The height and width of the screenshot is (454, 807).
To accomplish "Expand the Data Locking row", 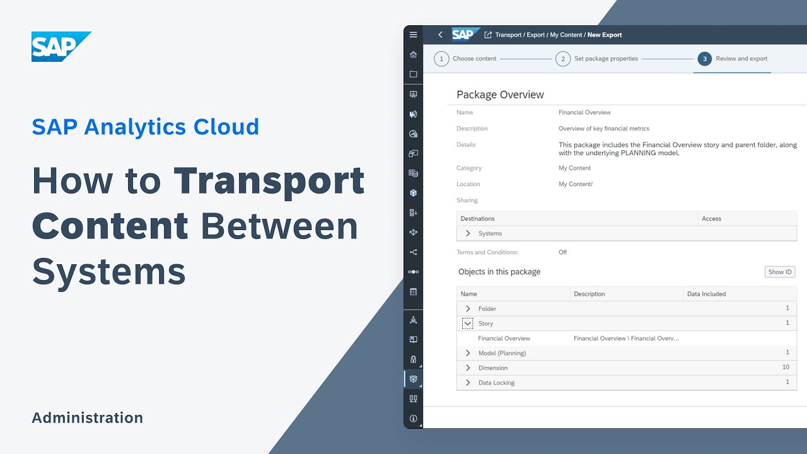I will click(468, 383).
